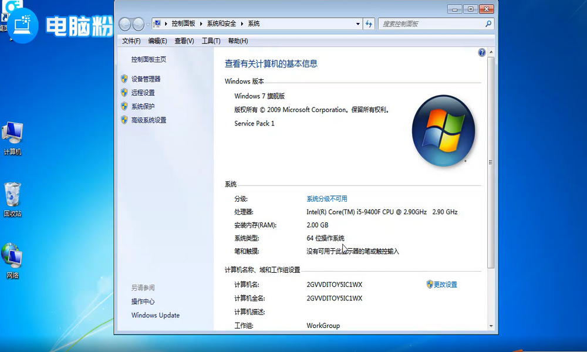Click the search magnifier icon
This screenshot has width=587, height=352.
488,24
